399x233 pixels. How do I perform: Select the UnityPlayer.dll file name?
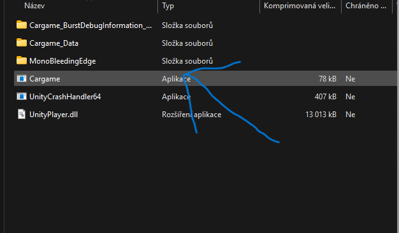coord(54,115)
